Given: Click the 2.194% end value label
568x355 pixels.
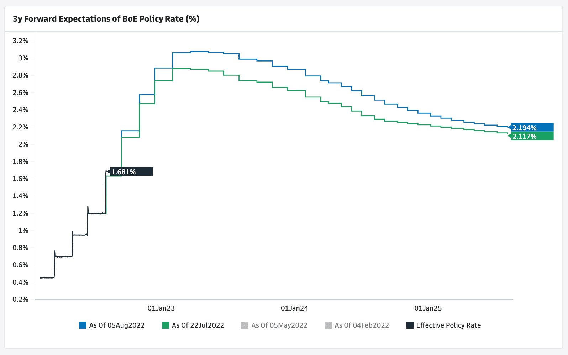Looking at the screenshot, I should pos(532,128).
